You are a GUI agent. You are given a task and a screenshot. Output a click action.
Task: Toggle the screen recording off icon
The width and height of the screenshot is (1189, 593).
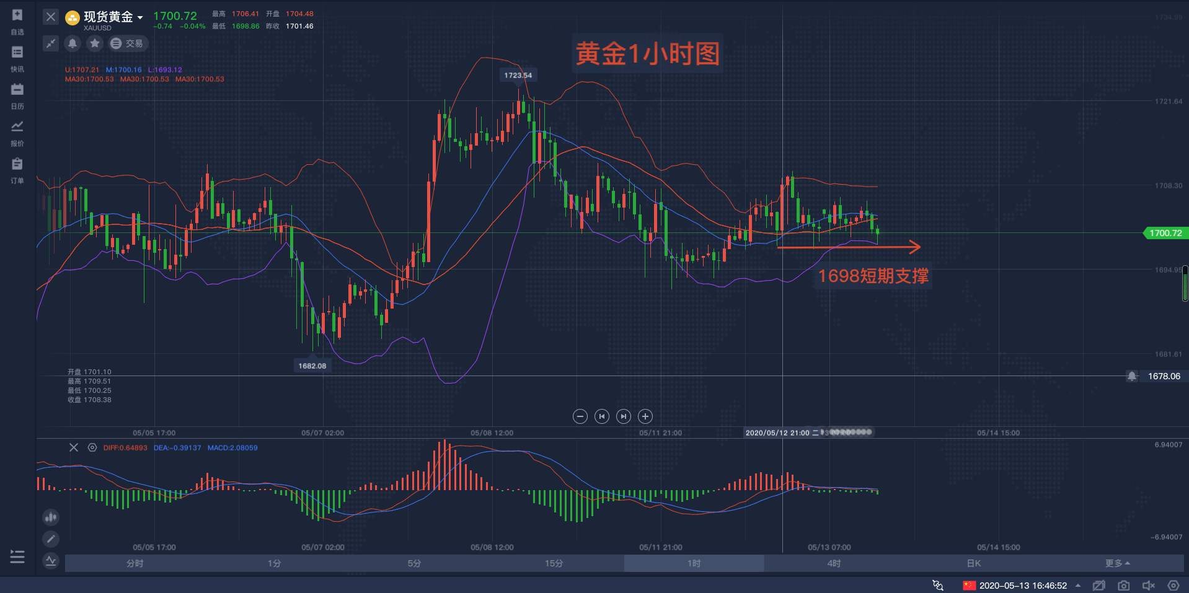click(x=1099, y=585)
